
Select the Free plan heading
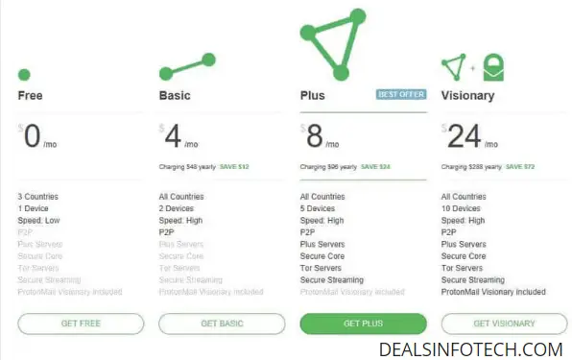coord(31,96)
